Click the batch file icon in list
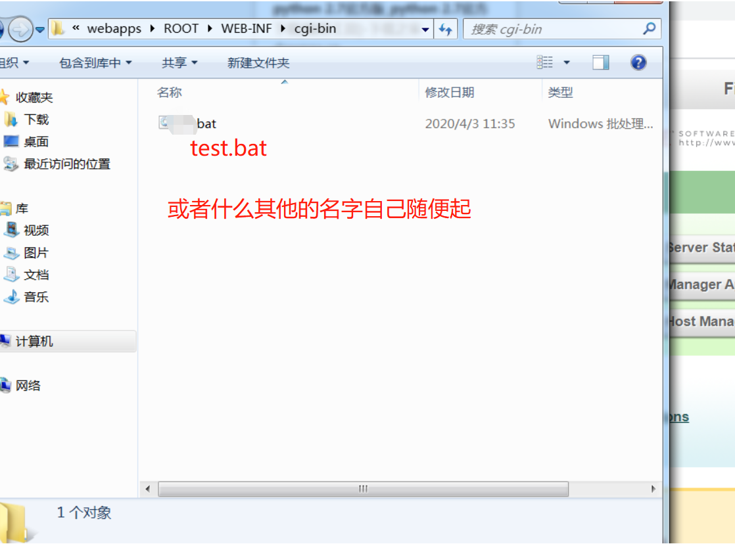This screenshot has height=544, width=735. pyautogui.click(x=164, y=123)
